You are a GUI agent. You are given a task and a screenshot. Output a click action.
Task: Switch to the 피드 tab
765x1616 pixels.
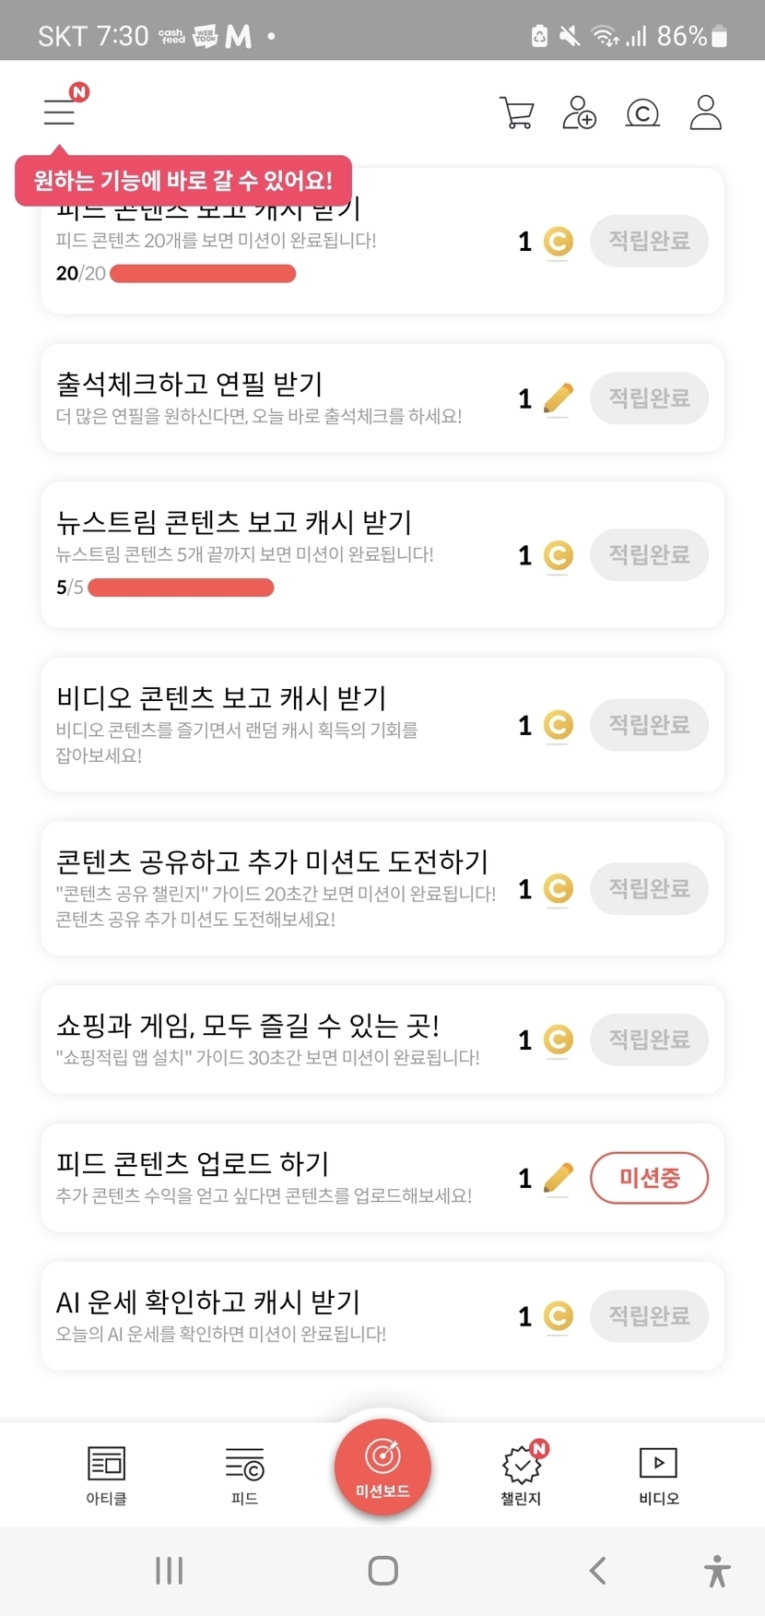point(244,1474)
